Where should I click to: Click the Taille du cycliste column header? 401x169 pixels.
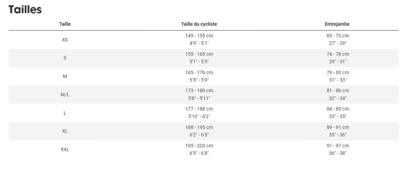click(199, 24)
